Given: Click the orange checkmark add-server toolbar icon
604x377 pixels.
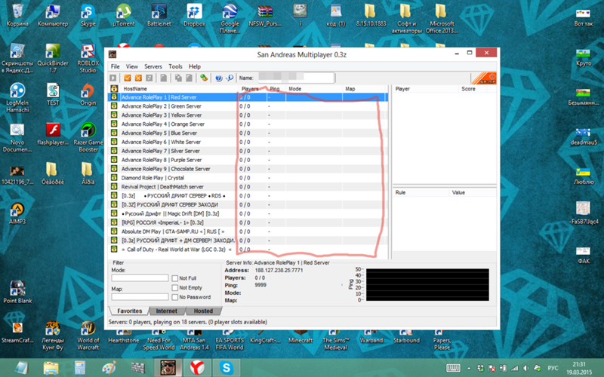Looking at the screenshot, I should coord(127,78).
